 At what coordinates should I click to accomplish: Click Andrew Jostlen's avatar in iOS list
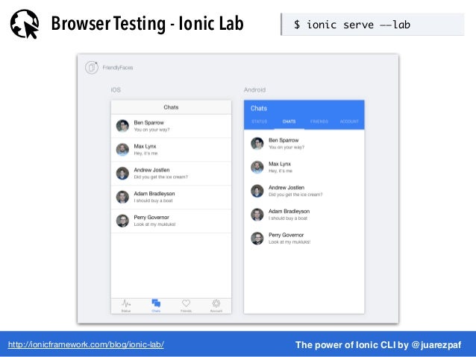tap(122, 173)
